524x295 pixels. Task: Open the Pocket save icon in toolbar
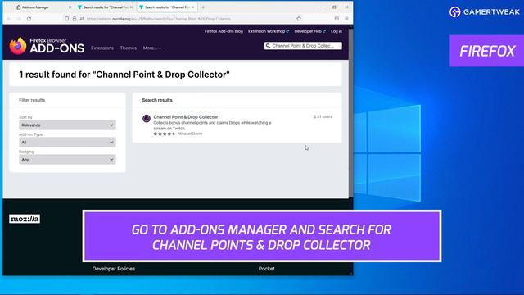[x=337, y=19]
